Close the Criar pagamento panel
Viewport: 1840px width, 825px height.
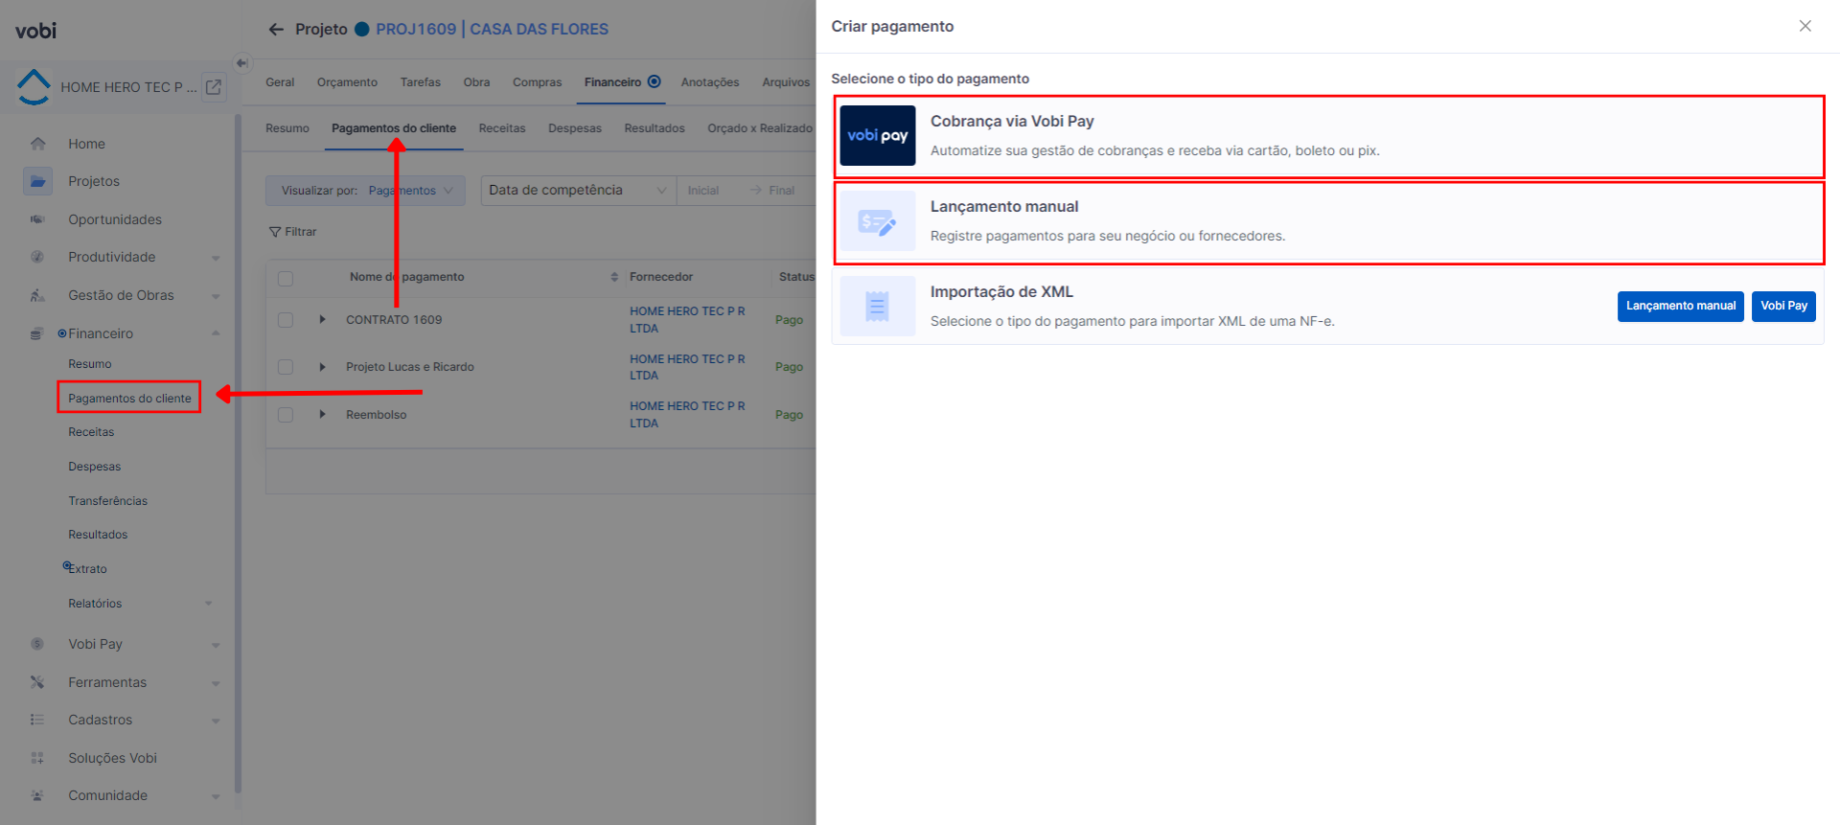click(1805, 26)
